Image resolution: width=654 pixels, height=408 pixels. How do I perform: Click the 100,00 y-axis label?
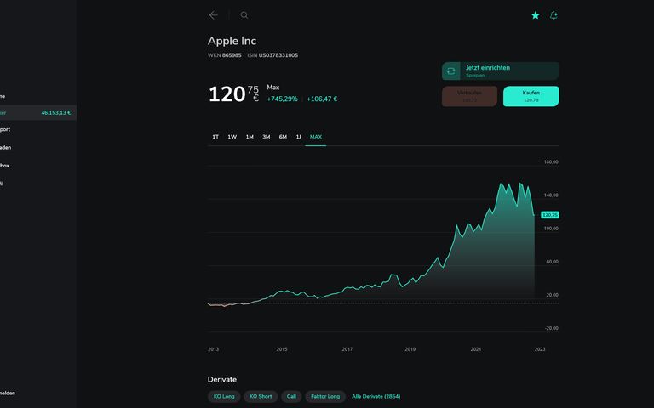pyautogui.click(x=551, y=229)
